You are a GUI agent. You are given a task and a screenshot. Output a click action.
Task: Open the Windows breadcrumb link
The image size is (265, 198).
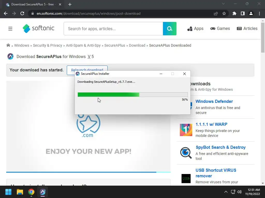[22, 45]
